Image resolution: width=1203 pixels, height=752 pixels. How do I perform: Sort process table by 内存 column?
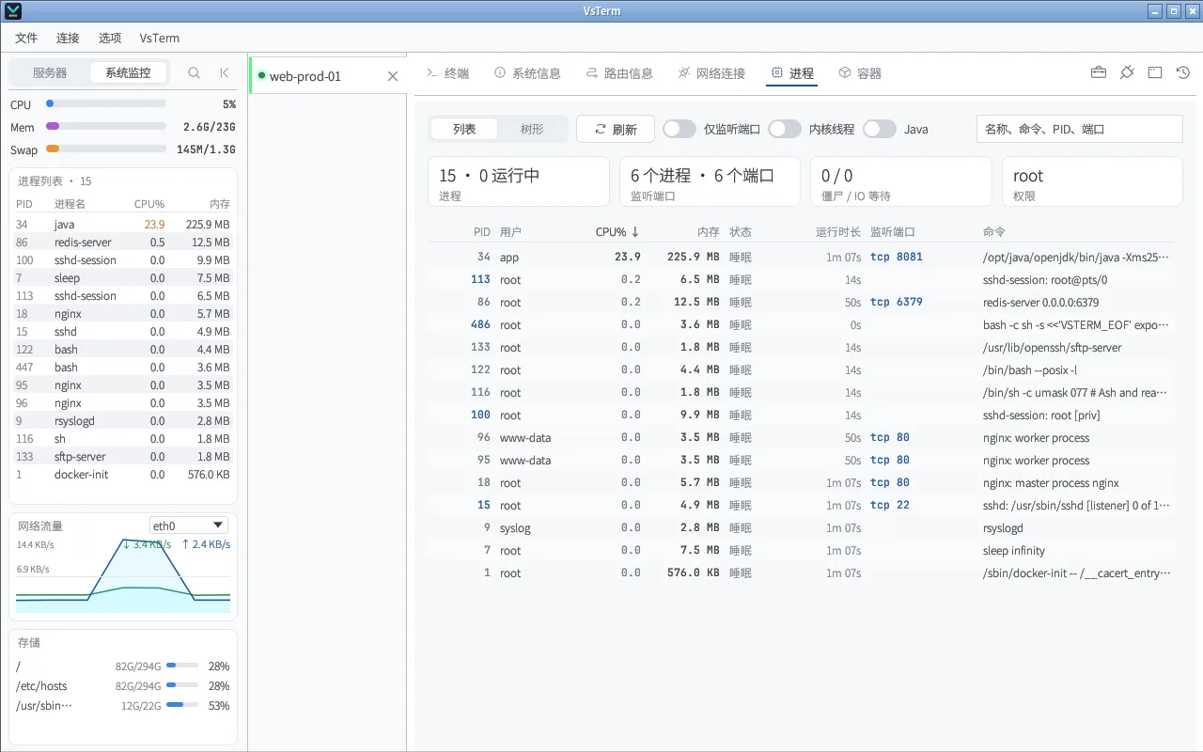click(x=709, y=231)
